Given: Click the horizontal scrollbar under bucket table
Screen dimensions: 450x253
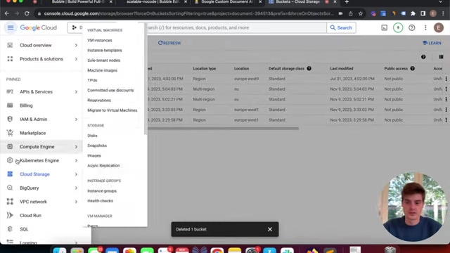Looking at the screenshot, I should coord(223,129).
